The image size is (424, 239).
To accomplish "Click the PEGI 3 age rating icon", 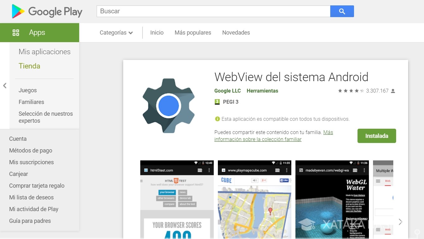I will [218, 102].
